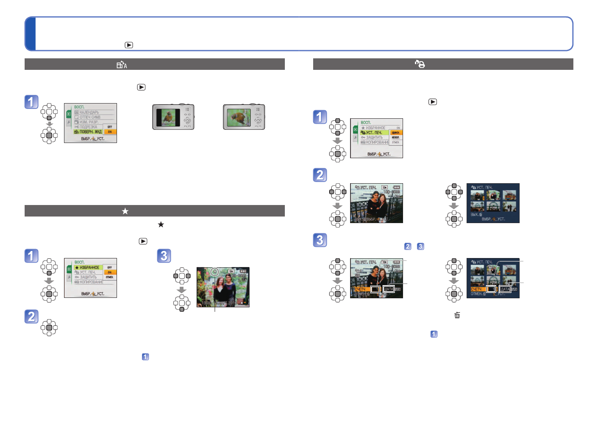Click the black star icon under the Favorites header
Viewport: 598px width, 424px height.
[161, 224]
